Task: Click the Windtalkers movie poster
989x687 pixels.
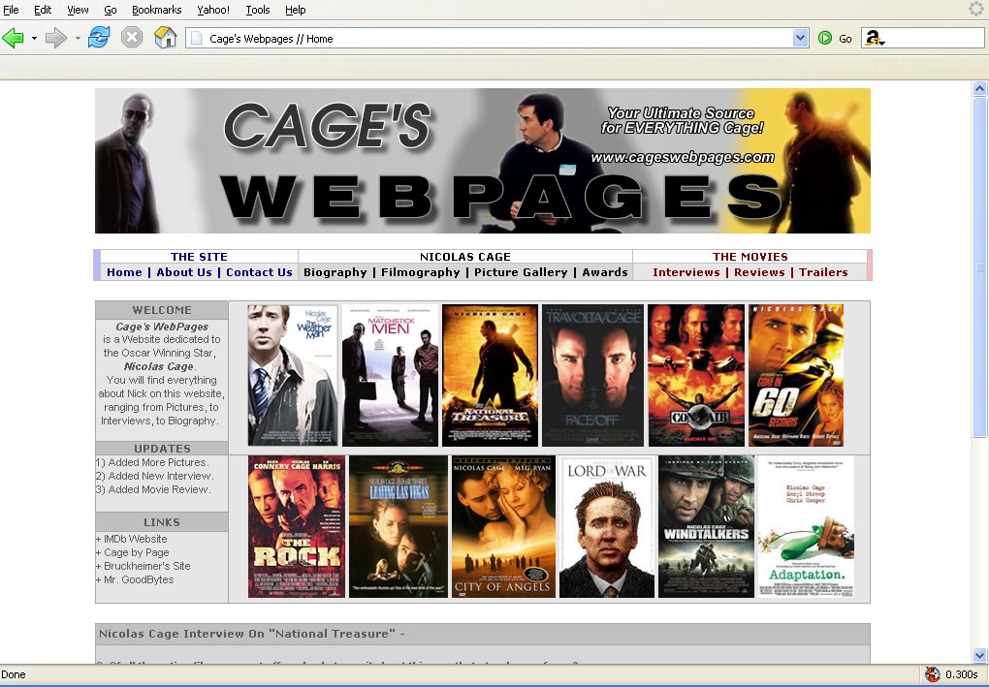Action: pos(707,527)
